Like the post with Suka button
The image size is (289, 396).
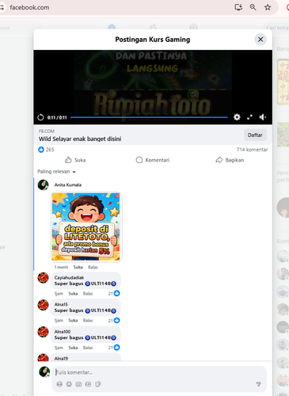(75, 160)
